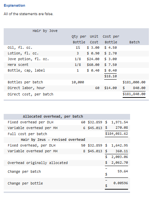Click the 59.64 change per batch value
161x201 pixels.
[123, 171]
